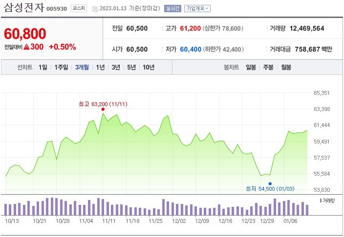Click the +0.50% change value
Screen dimensions: 344x237
click(x=63, y=47)
